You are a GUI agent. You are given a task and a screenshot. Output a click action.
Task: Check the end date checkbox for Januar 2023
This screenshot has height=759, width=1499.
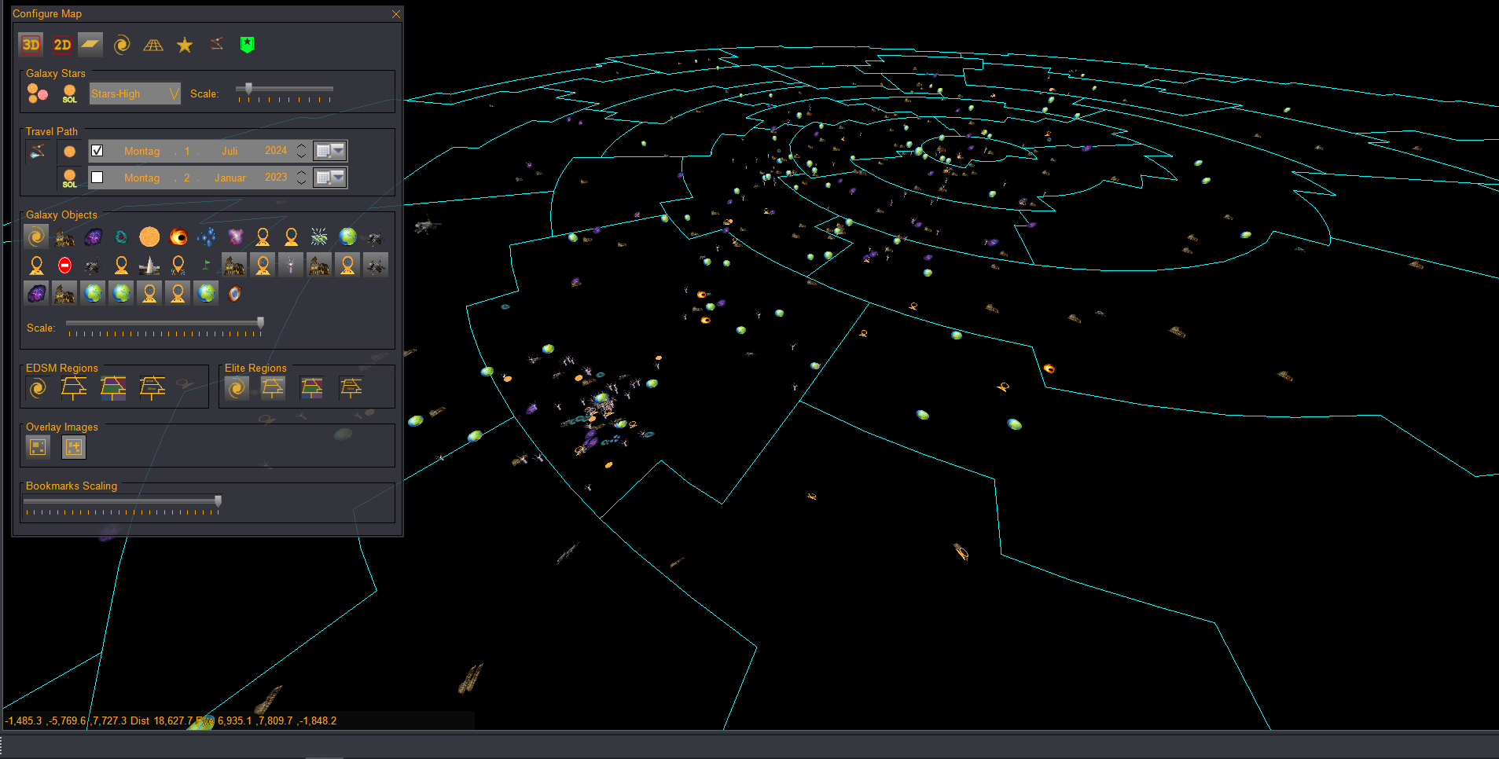(x=97, y=178)
